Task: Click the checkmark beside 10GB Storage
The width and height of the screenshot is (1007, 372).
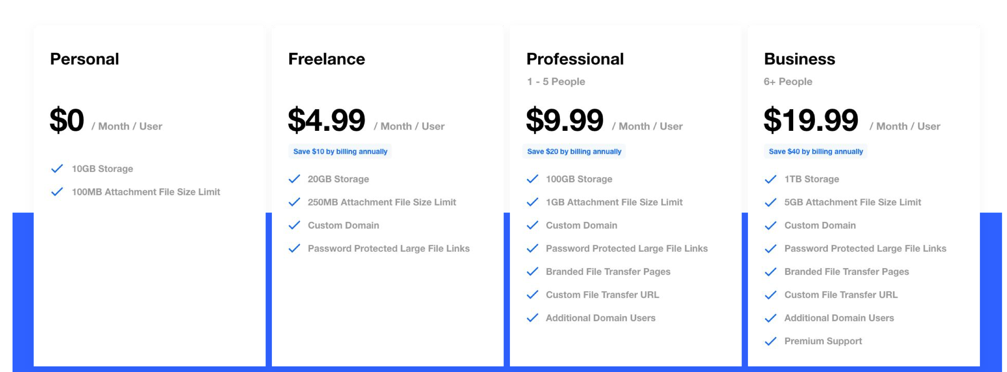Action: pyautogui.click(x=57, y=169)
